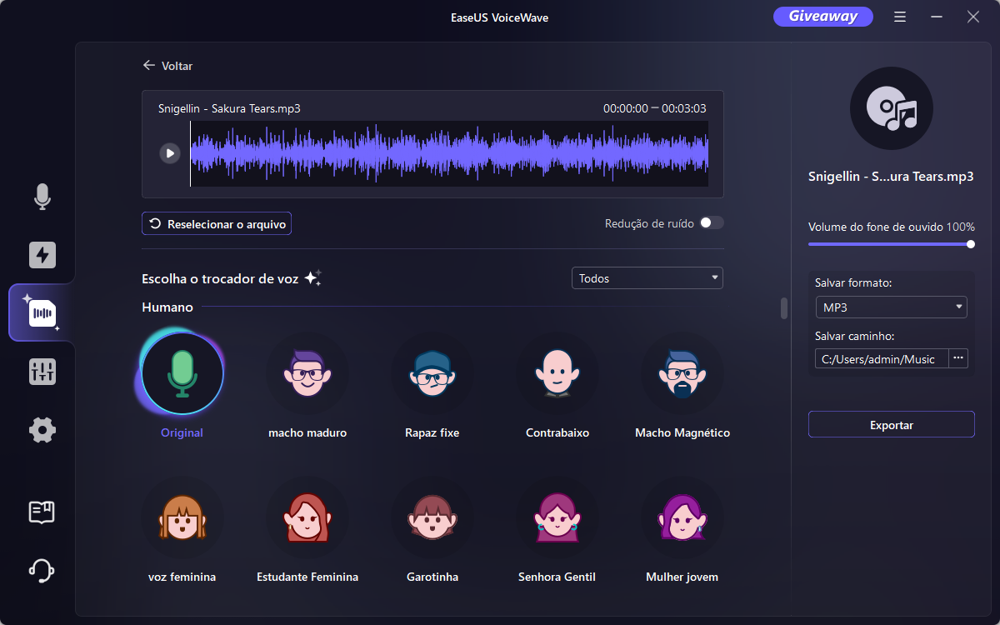Click the Reselecionar o arquivo button
Image resolution: width=1000 pixels, height=625 pixels.
tap(216, 223)
